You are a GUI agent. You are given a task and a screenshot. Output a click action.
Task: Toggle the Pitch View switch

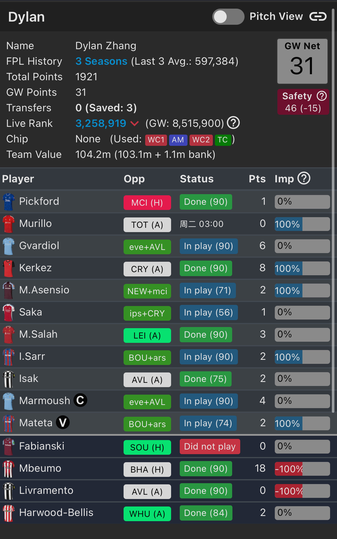pos(228,17)
